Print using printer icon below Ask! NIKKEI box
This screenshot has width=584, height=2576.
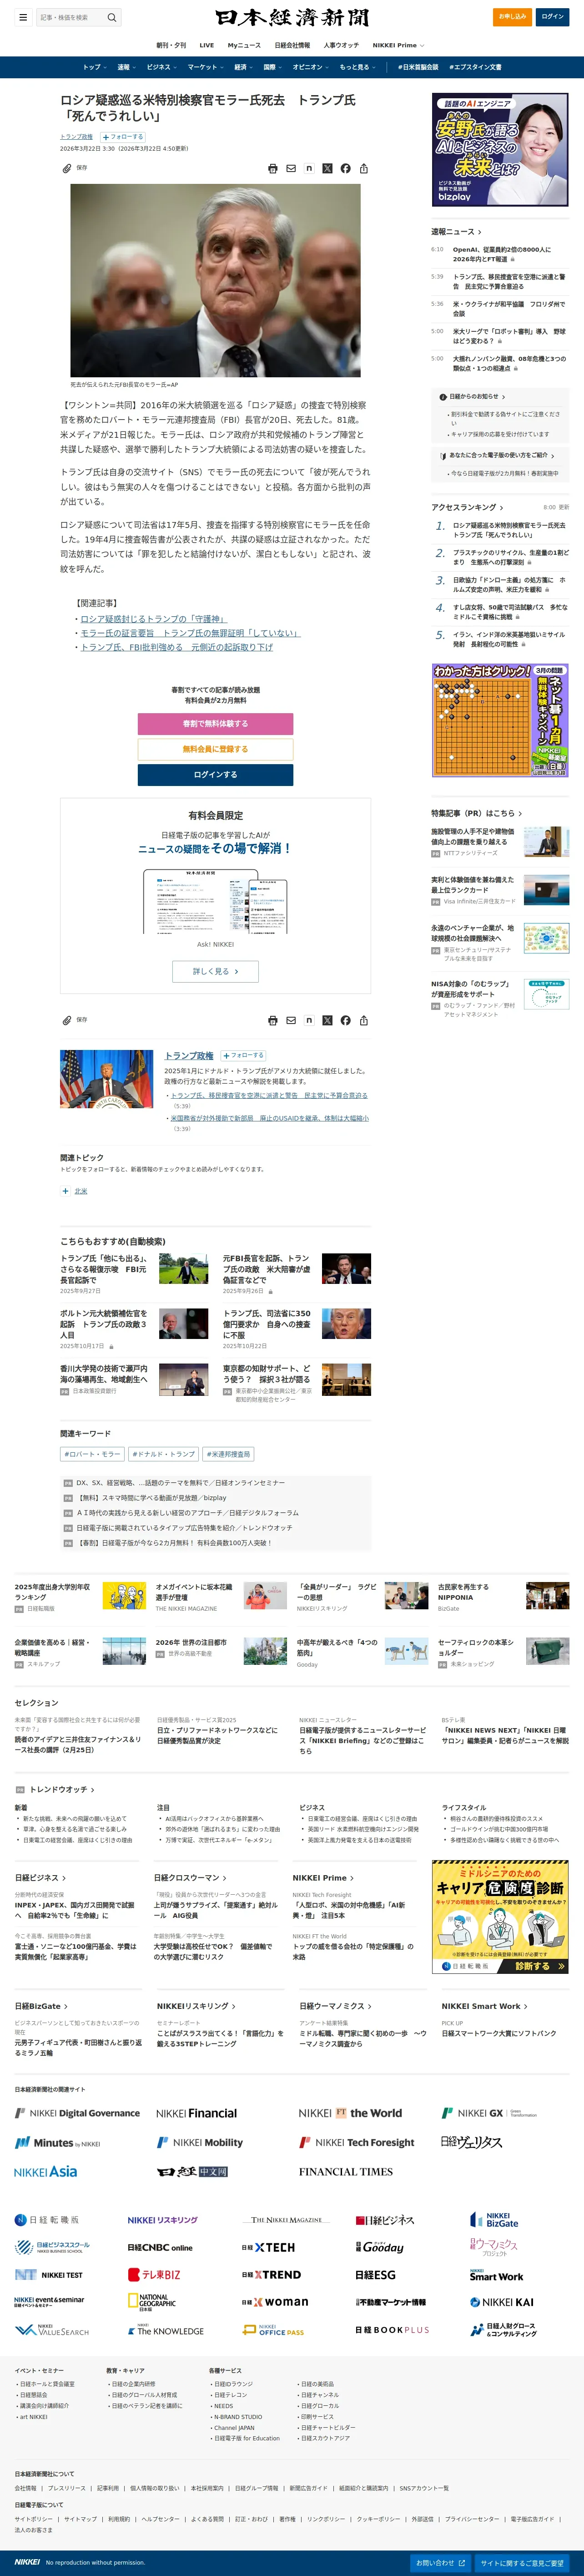tap(273, 1021)
